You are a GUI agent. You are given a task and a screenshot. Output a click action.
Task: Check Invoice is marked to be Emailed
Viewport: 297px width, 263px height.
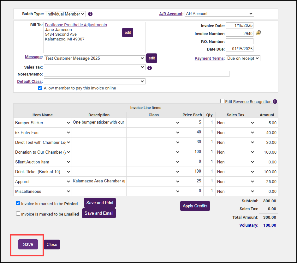click(18, 214)
